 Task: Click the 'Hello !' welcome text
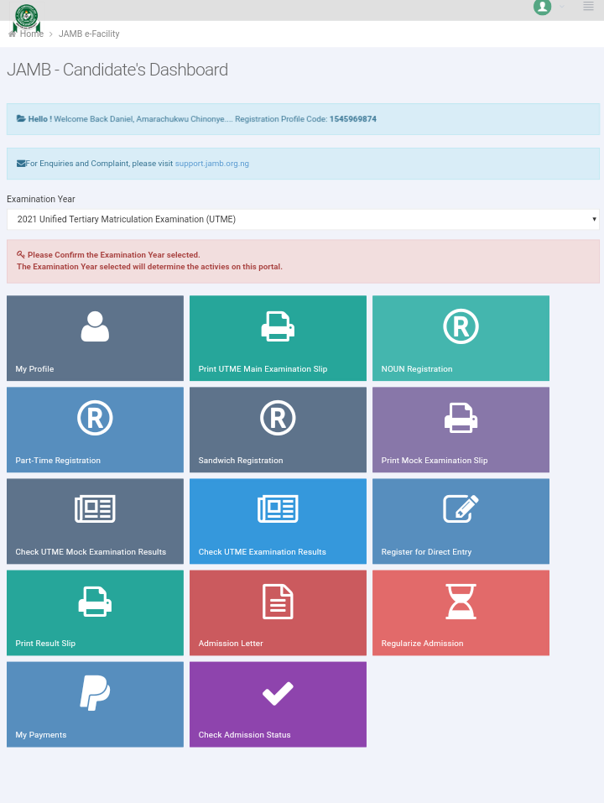[x=40, y=119]
